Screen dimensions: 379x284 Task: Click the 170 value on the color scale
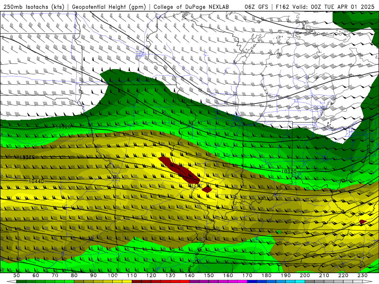tap(247, 275)
